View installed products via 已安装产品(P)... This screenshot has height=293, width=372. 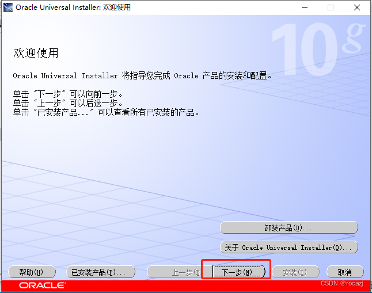tap(101, 272)
